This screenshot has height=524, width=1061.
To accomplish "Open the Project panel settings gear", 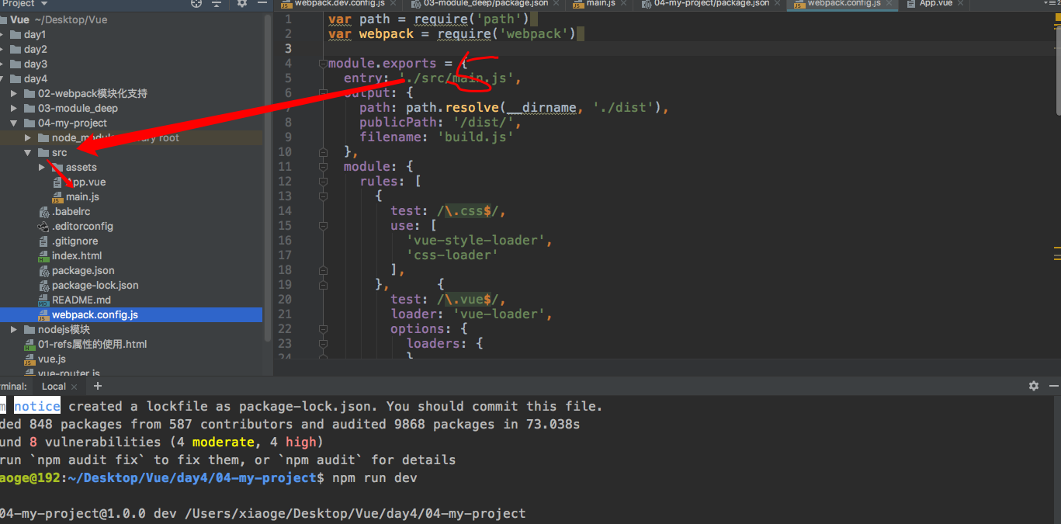I will click(x=242, y=3).
